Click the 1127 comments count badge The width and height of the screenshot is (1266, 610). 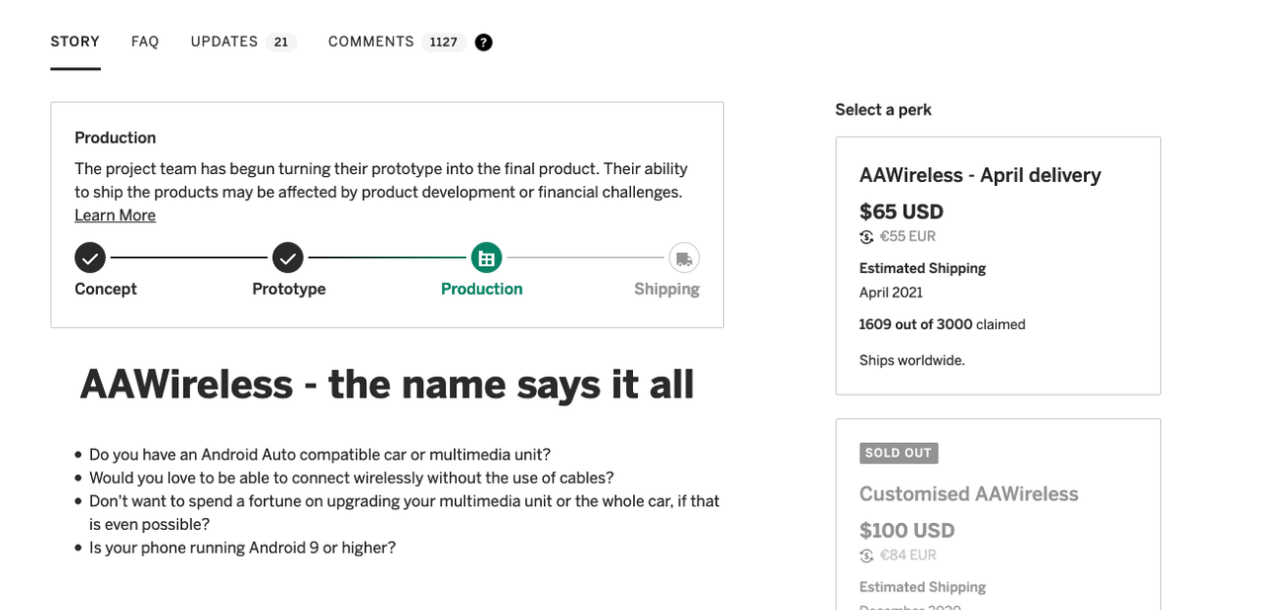click(x=444, y=43)
